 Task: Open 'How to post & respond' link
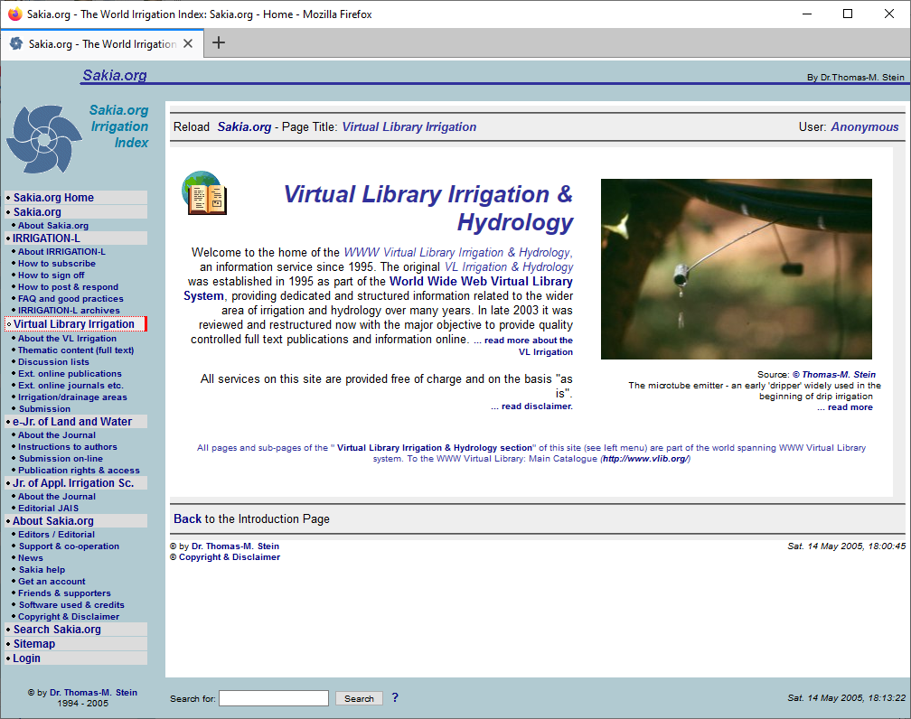(x=68, y=287)
